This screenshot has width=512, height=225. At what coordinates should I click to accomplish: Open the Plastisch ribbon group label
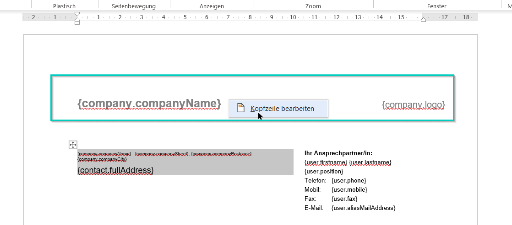(64, 6)
